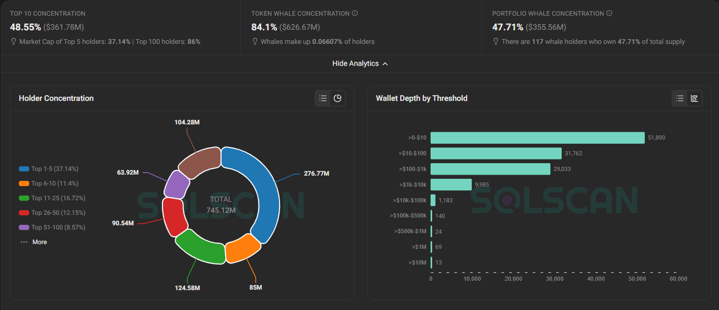This screenshot has height=310, width=719.
Task: Click lightbulb icon beside 117 whale holders
Action: 496,41
